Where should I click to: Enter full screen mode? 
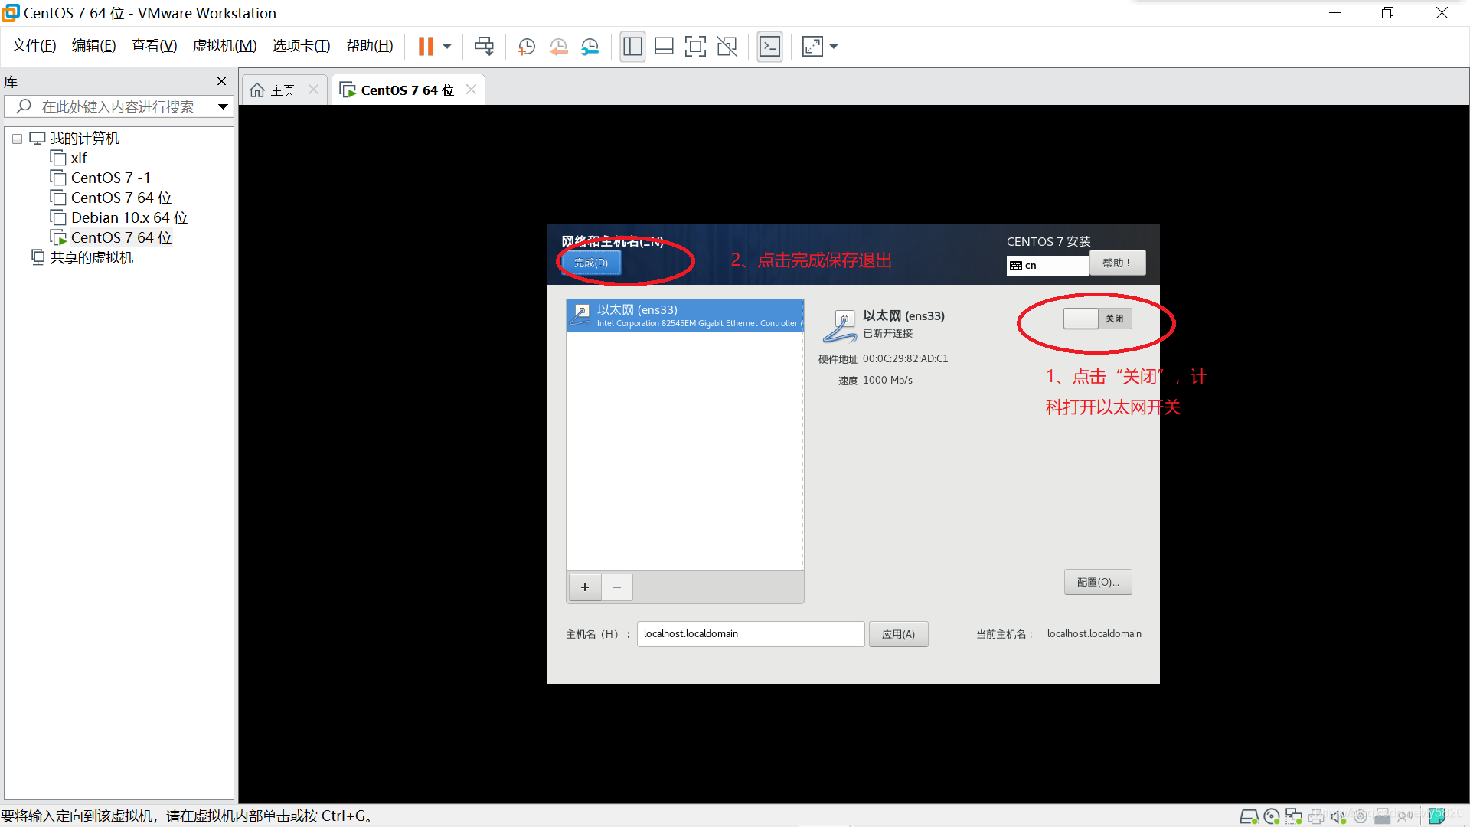tap(695, 47)
